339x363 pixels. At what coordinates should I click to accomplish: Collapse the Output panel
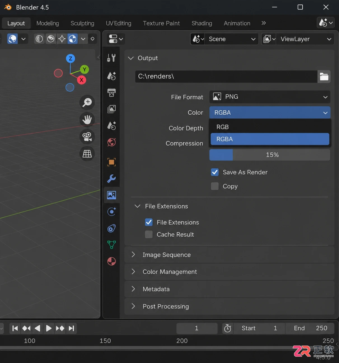130,58
